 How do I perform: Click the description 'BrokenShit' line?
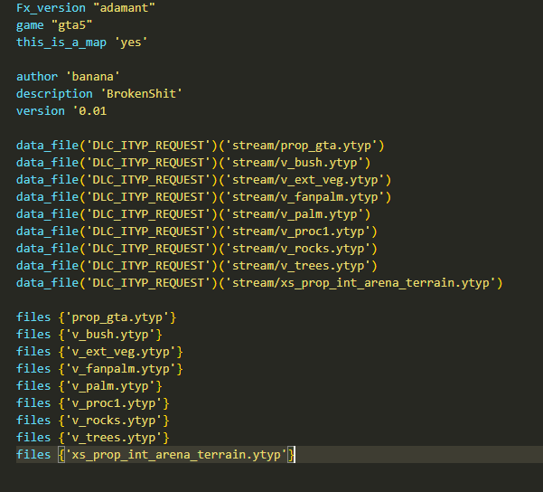99,94
